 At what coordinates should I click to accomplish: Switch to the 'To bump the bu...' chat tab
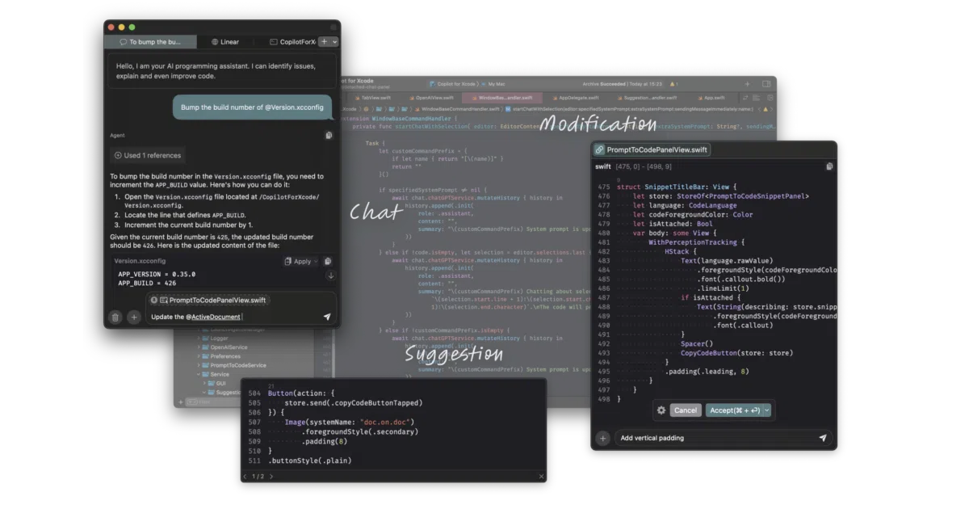[x=150, y=42]
